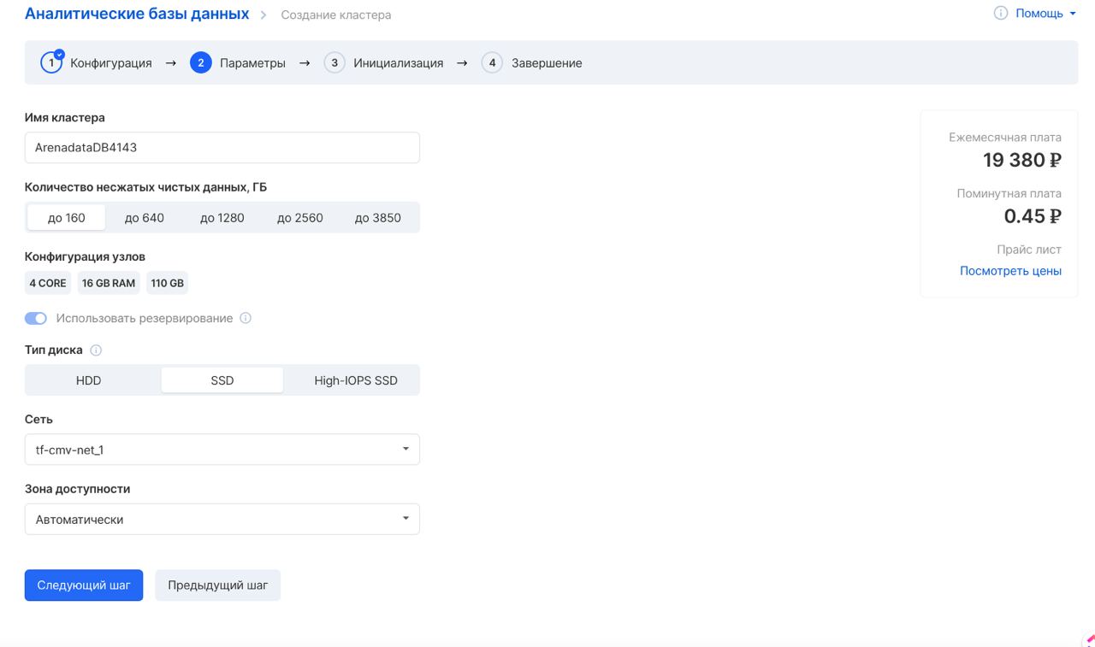Click step 3 Инициализация number icon
This screenshot has width=1095, height=647.
[334, 63]
